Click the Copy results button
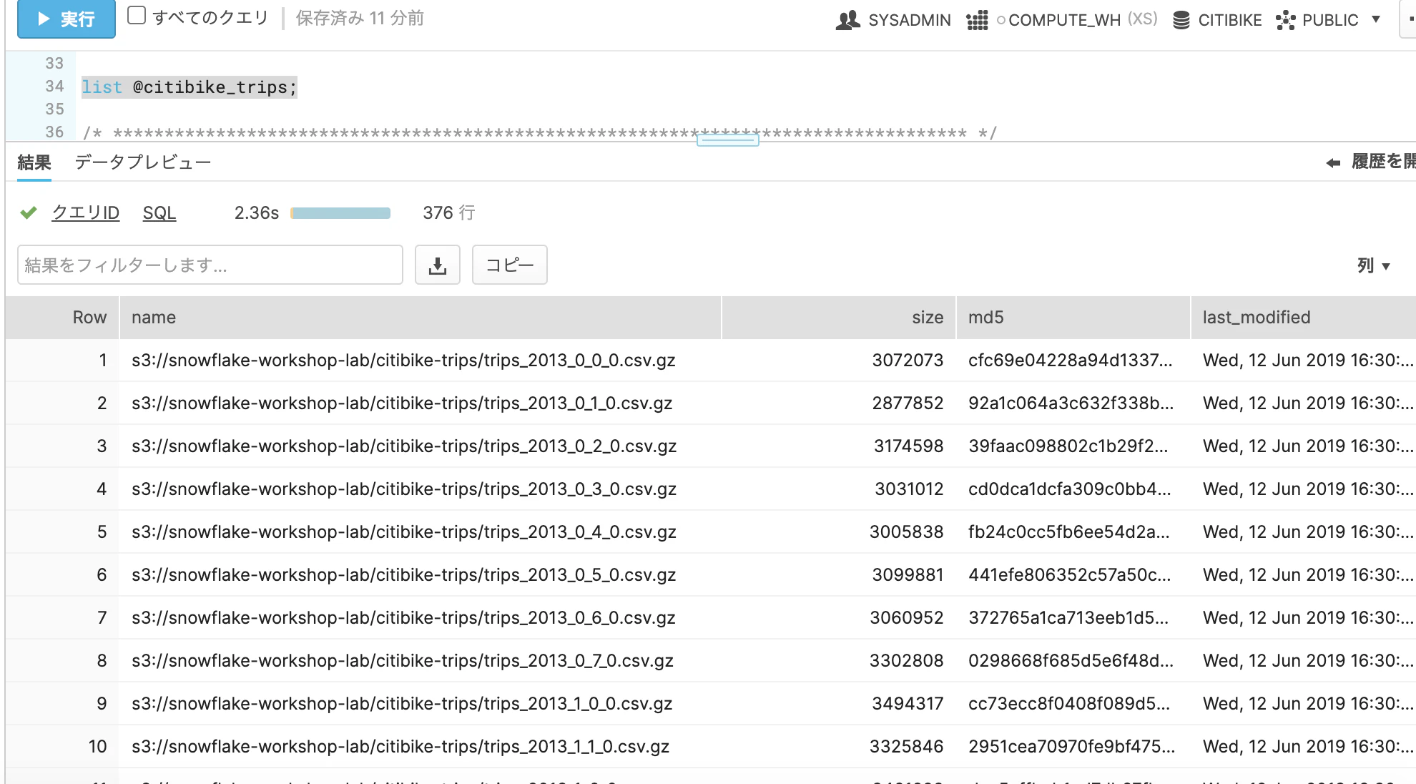1416x784 pixels. point(509,265)
